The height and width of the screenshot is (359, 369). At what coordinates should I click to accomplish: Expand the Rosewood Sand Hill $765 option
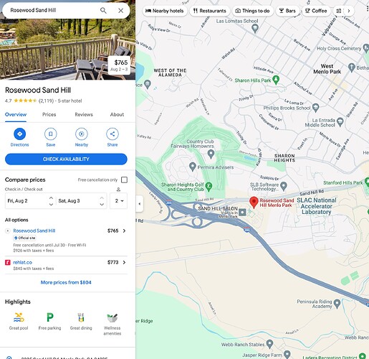pyautogui.click(x=124, y=230)
